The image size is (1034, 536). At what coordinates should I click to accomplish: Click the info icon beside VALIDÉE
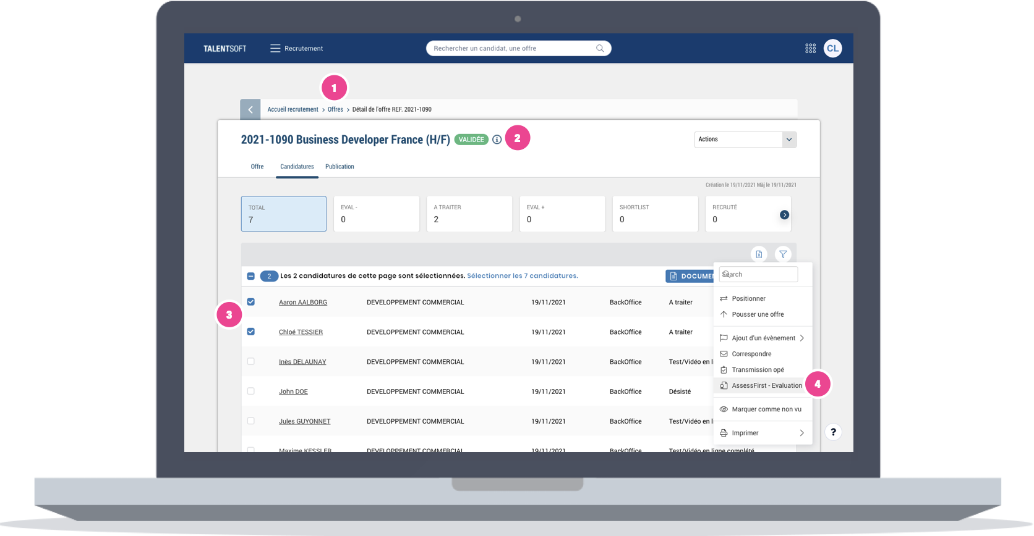click(x=497, y=140)
